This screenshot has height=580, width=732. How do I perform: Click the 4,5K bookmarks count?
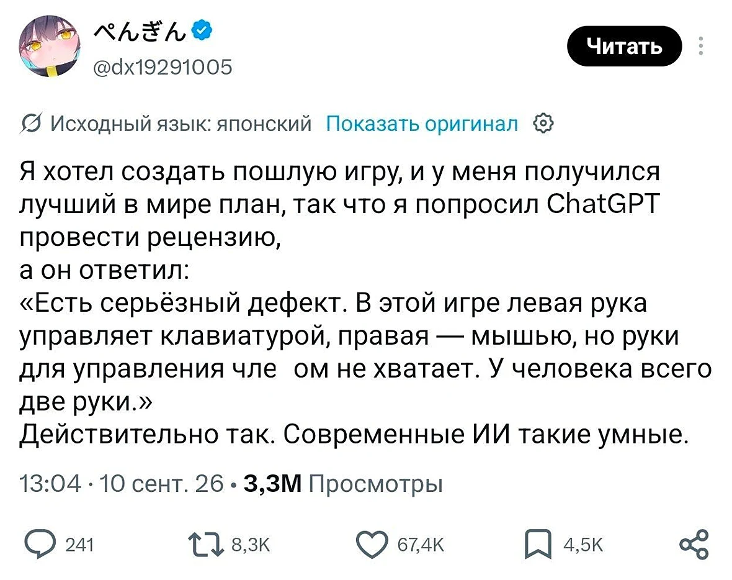[x=584, y=545]
